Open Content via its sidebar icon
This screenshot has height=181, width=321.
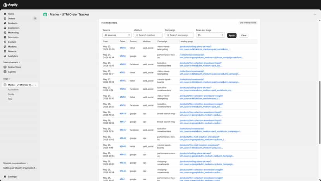(5, 42)
